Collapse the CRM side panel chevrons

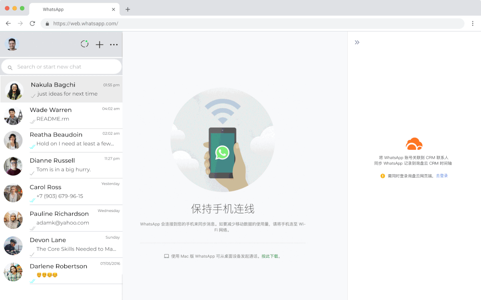tap(357, 42)
